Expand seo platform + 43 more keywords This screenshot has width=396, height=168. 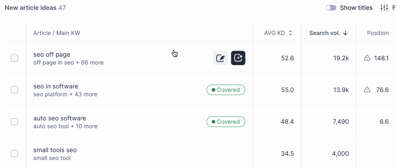coord(65,94)
